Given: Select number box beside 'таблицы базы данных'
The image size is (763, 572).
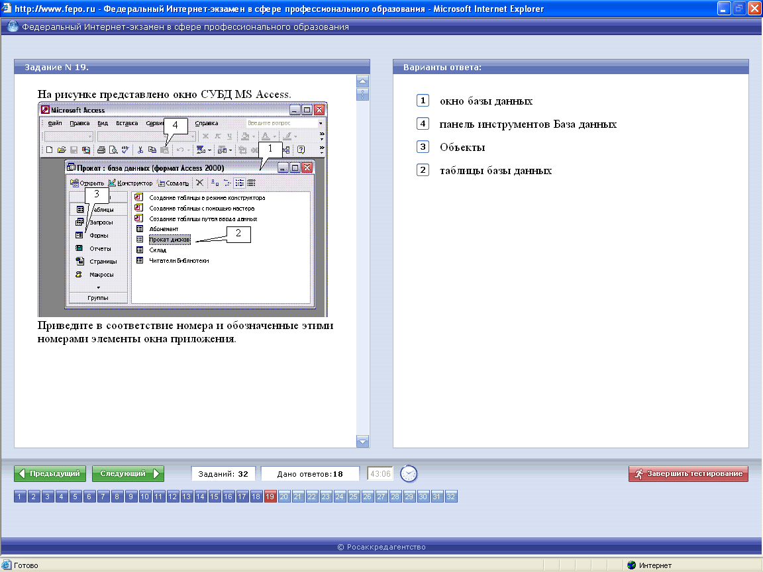Looking at the screenshot, I should coord(423,169).
